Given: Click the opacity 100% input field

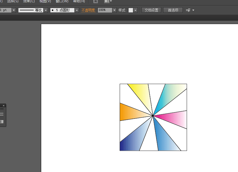Looking at the screenshot, I should tap(105, 10).
